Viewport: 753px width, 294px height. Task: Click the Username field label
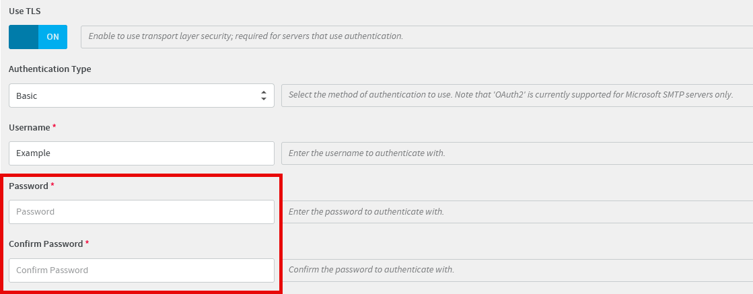(x=30, y=127)
